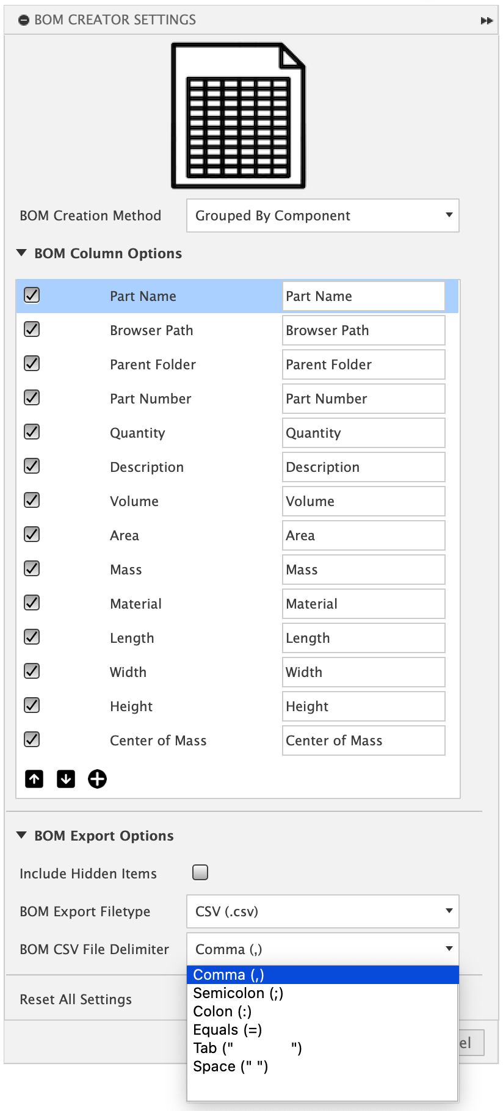Click the move column down arrow icon
The height and width of the screenshot is (1111, 503).
(66, 779)
